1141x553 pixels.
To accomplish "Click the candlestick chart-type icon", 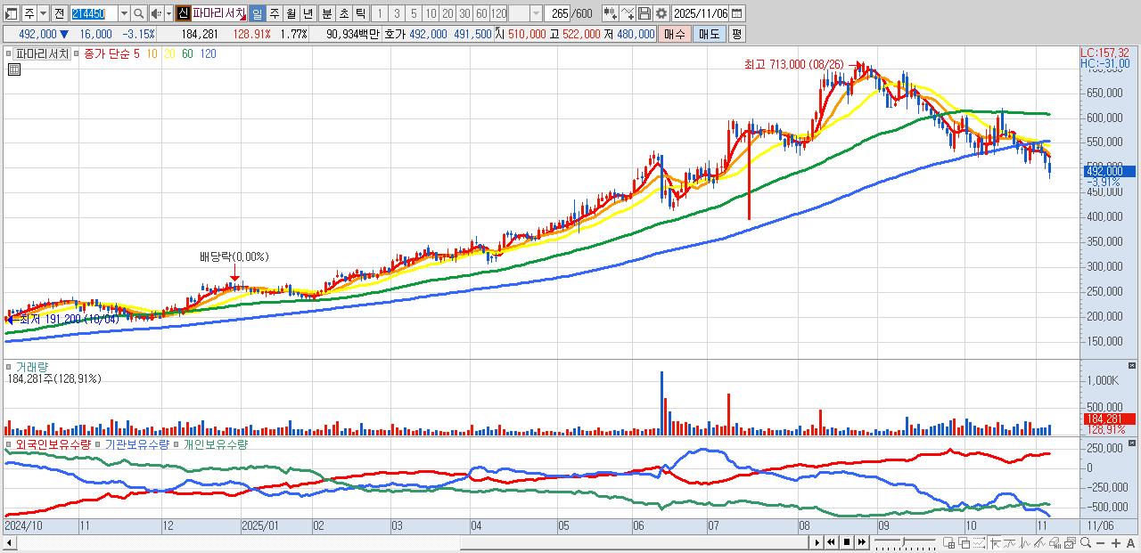I will (x=610, y=13).
